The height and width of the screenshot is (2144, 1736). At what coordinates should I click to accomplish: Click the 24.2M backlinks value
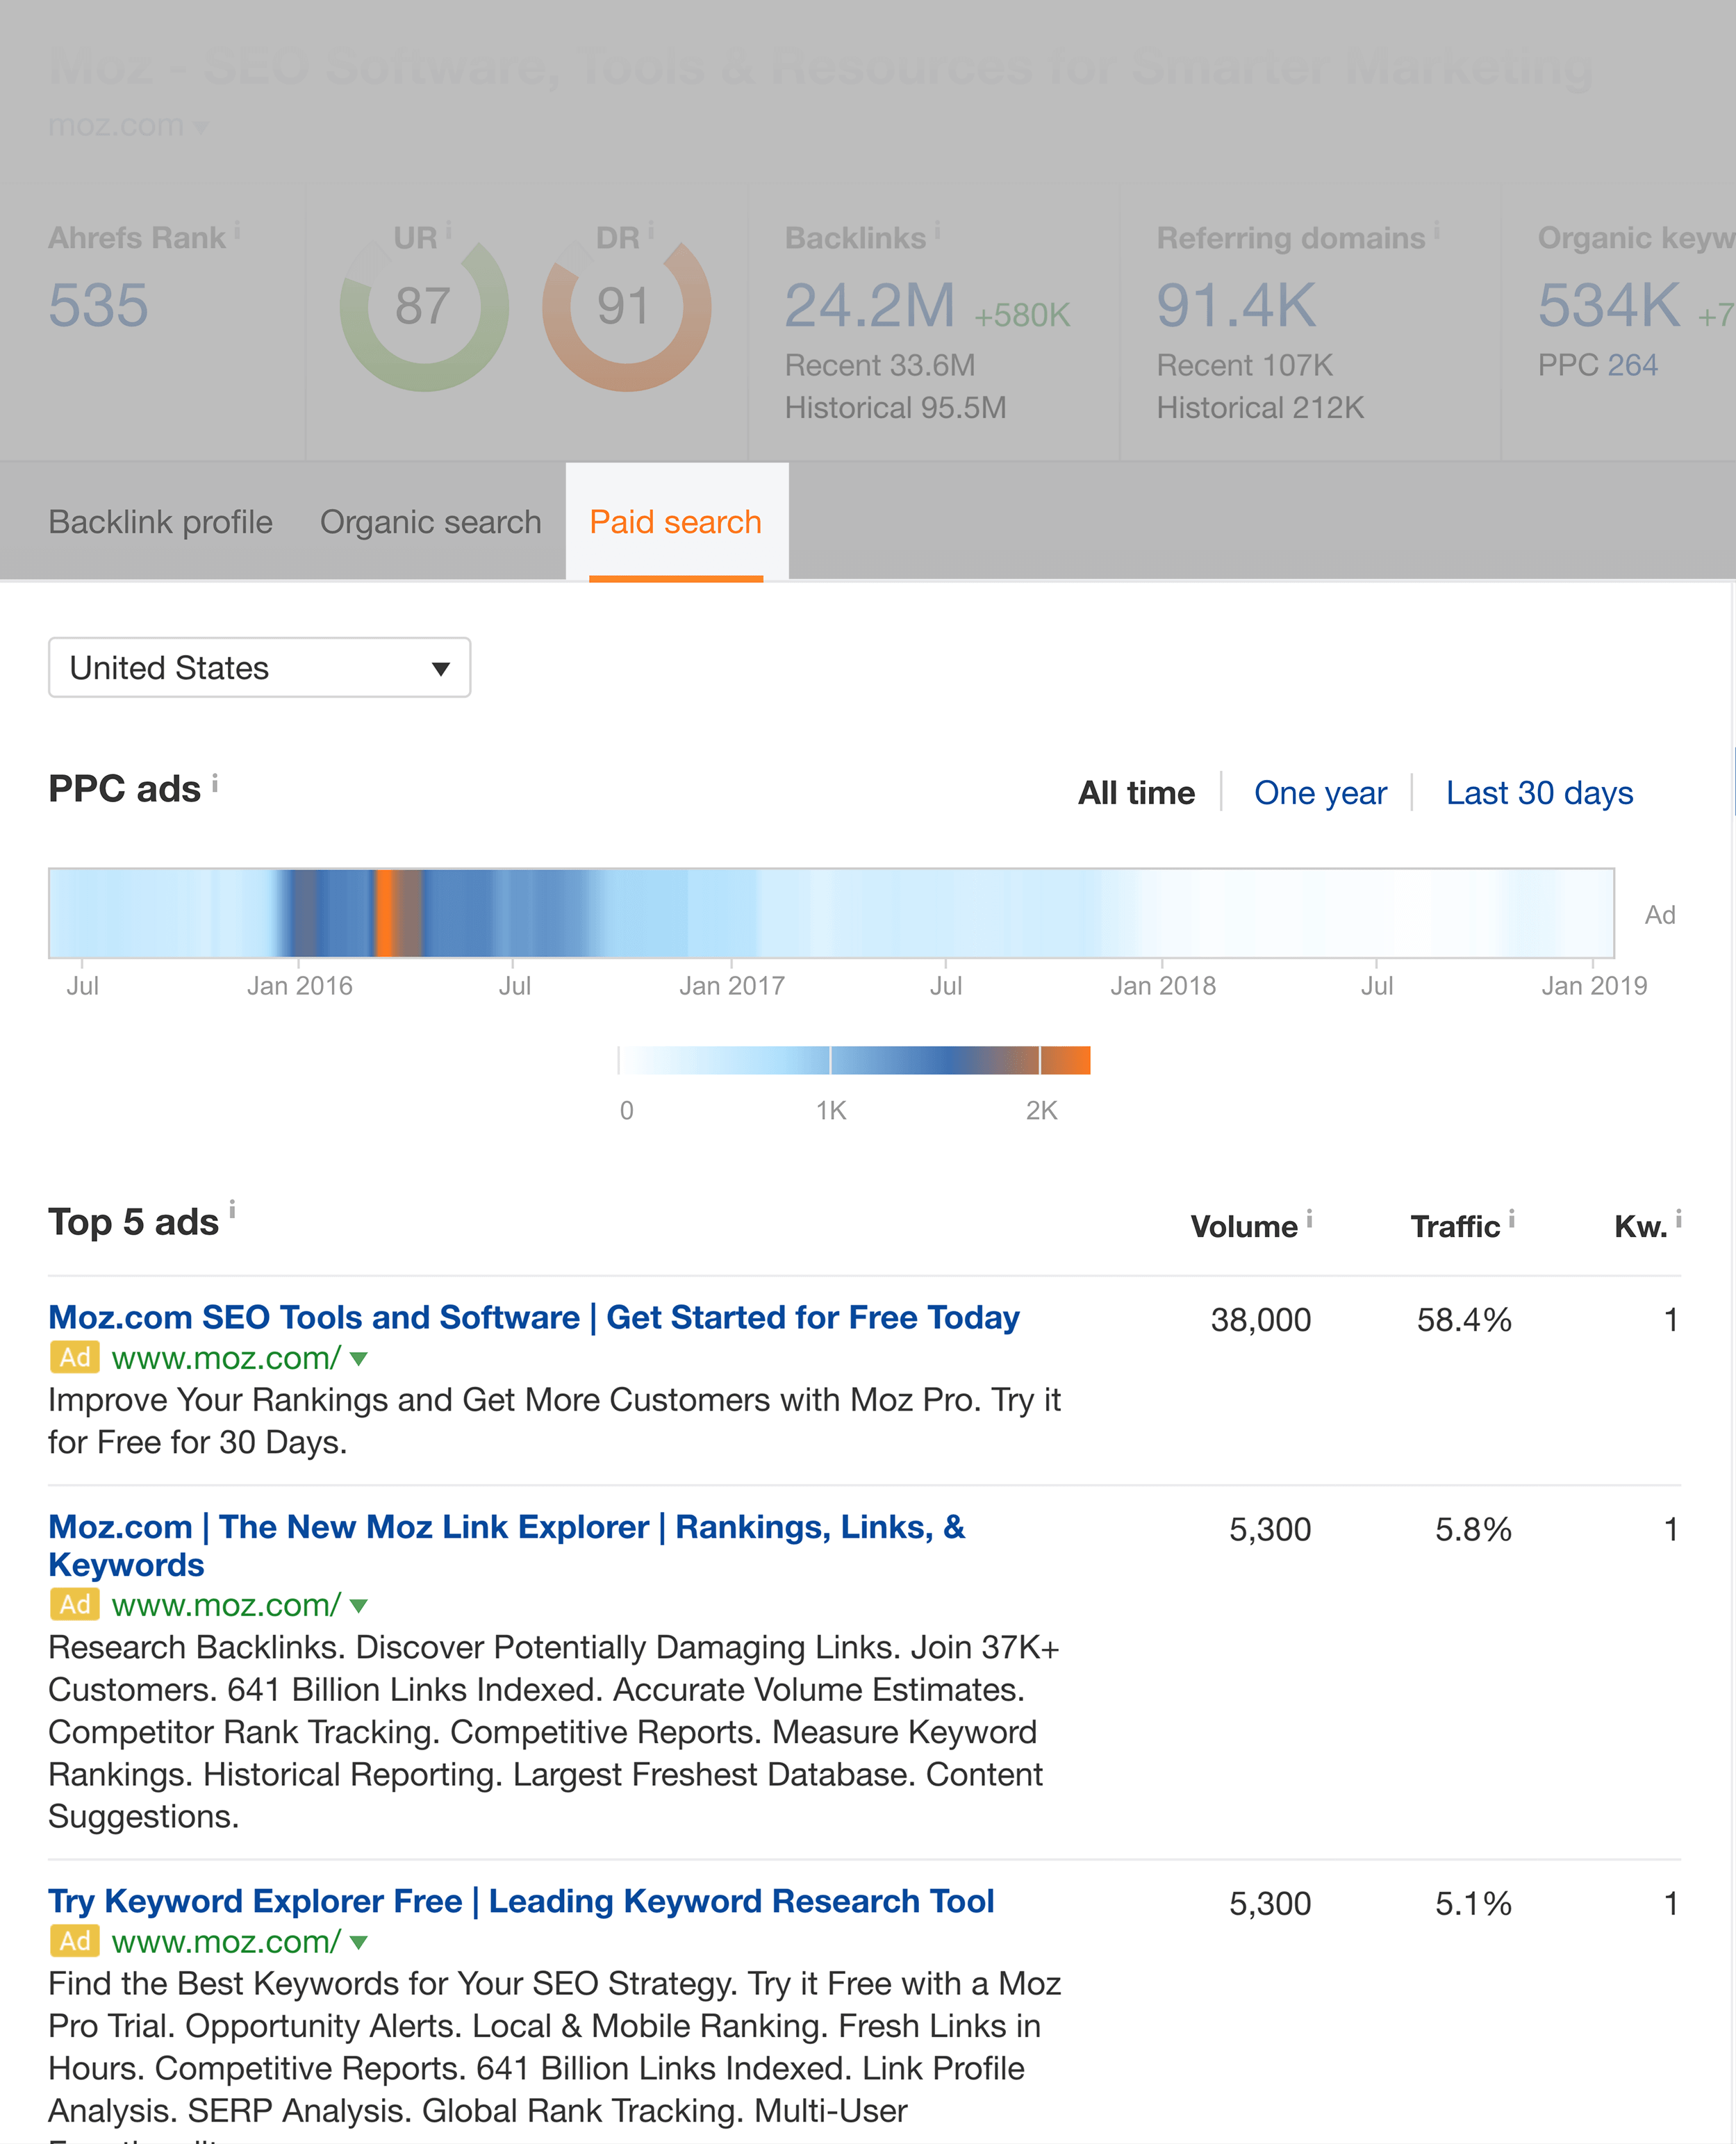pyautogui.click(x=870, y=306)
